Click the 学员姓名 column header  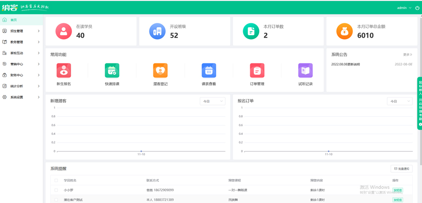[x=70, y=180]
